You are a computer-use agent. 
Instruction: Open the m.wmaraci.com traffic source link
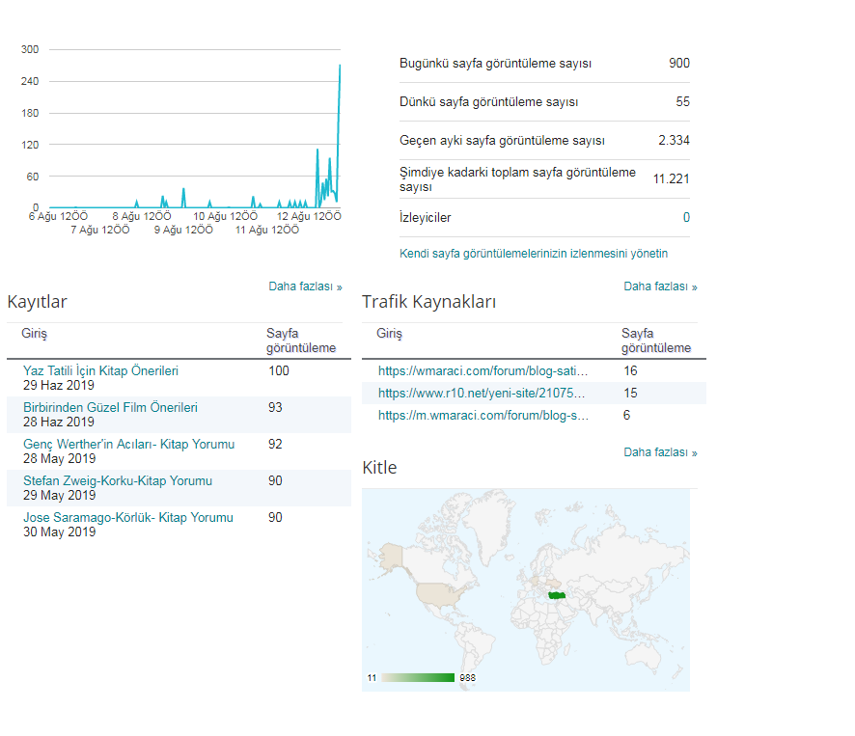(x=483, y=416)
